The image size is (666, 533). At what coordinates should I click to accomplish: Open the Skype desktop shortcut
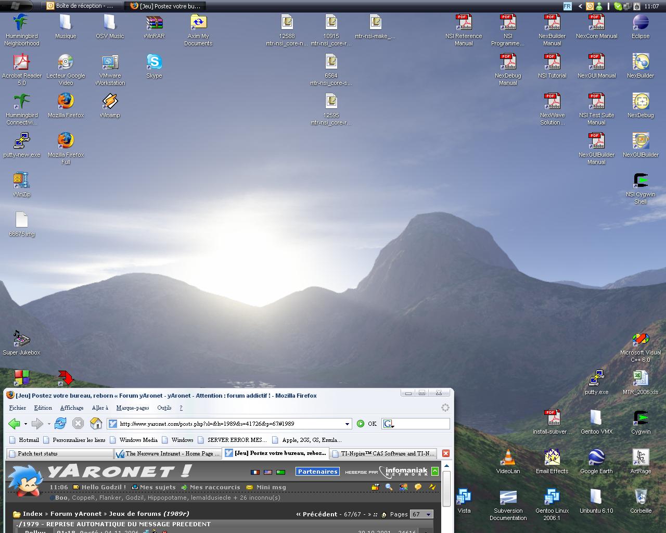coord(154,63)
